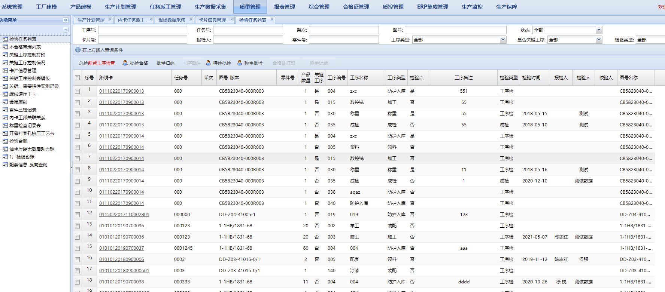Collapse the 功能菜单 sidebar with double-arrow icon
The height and width of the screenshot is (292, 665).
[66, 20]
